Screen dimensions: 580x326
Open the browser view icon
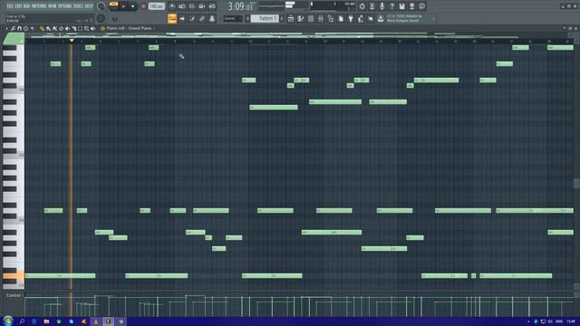tap(331, 18)
